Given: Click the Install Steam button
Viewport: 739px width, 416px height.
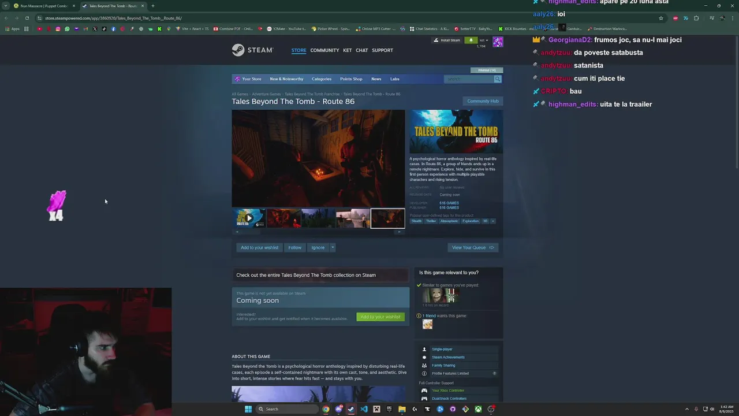Looking at the screenshot, I should click(447, 40).
